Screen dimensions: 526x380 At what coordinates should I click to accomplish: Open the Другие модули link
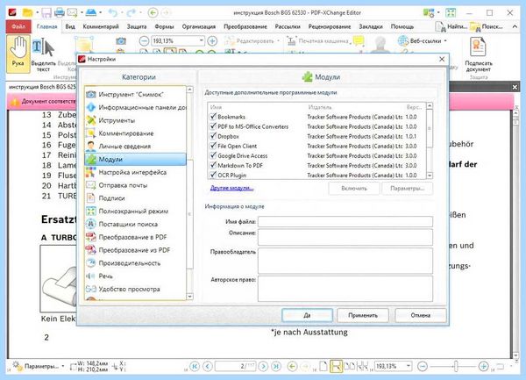point(231,188)
